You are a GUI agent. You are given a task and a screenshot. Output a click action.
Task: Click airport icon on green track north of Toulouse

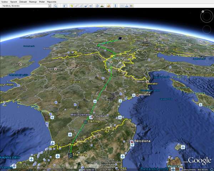point(95,101)
